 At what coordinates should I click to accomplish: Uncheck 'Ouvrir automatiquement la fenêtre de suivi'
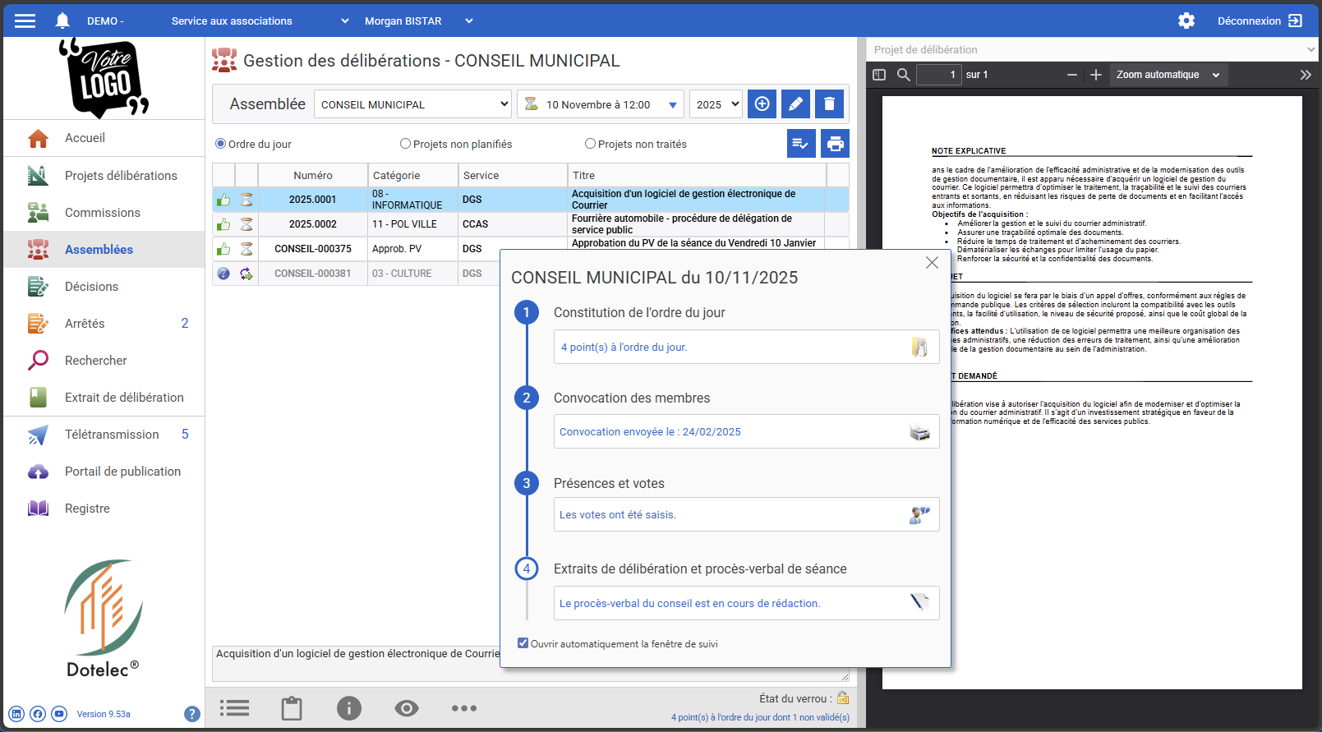point(523,643)
